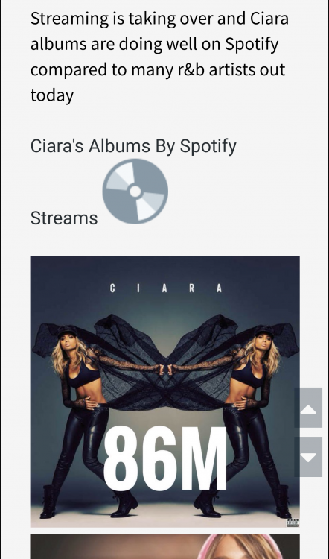Select the 'Ciara's Albums By Spotify' heading
This screenshot has height=559, width=329.
tap(133, 146)
